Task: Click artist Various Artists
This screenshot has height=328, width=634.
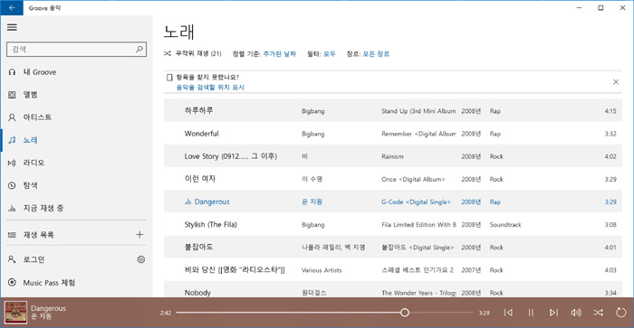Action: click(x=322, y=270)
